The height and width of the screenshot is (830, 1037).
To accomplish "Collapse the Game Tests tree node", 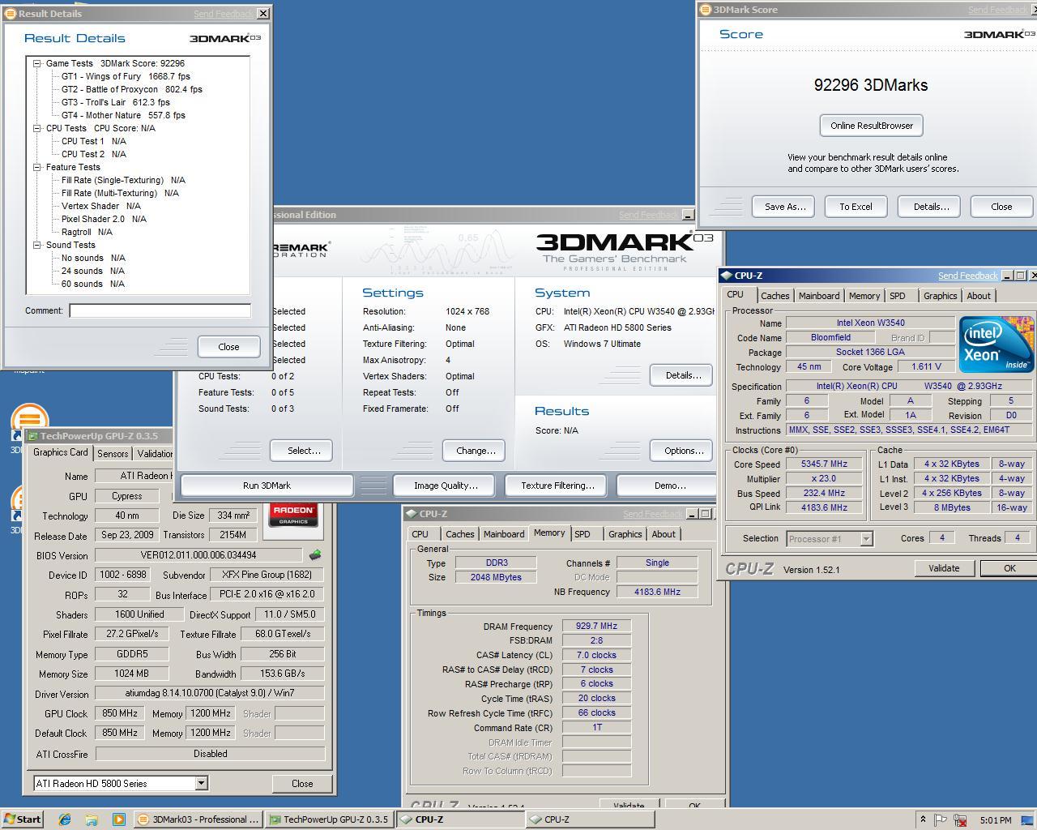I will [x=37, y=63].
